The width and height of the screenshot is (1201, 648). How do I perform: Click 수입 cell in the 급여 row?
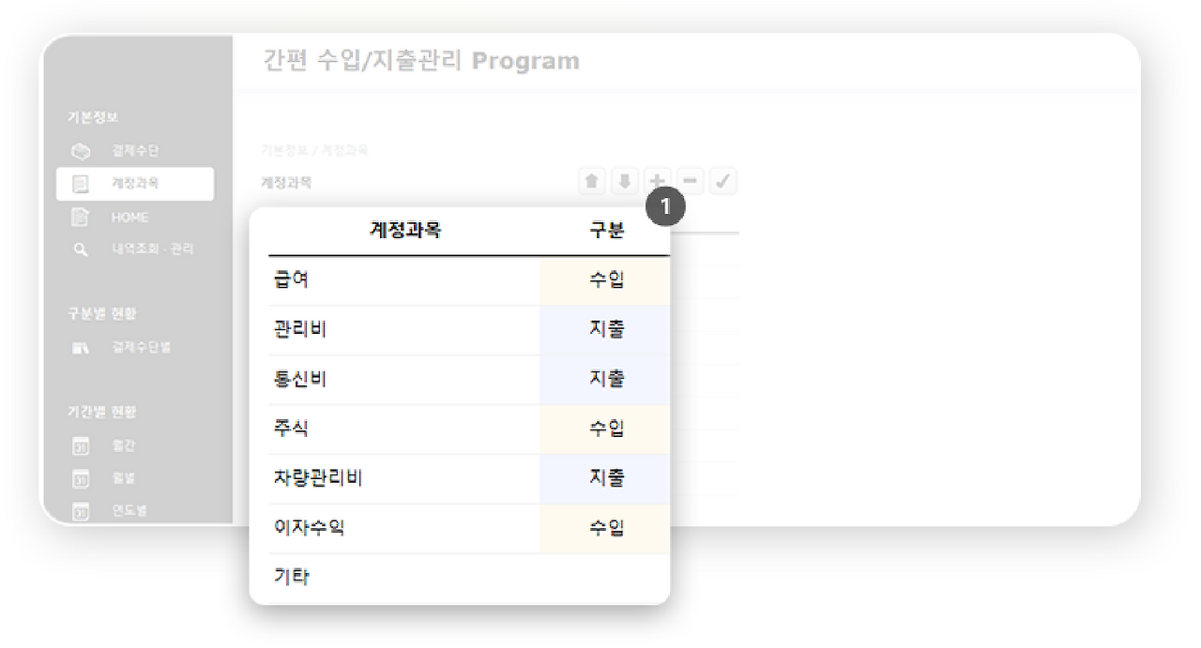(x=605, y=280)
